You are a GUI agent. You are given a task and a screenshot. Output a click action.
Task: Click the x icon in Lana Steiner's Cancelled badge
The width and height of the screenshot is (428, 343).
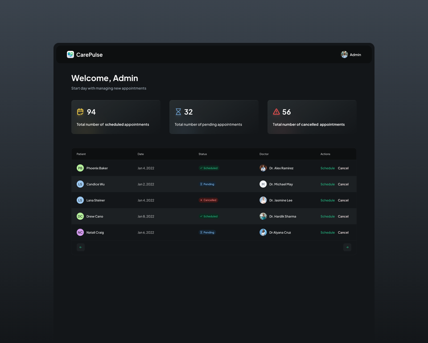[x=202, y=200]
